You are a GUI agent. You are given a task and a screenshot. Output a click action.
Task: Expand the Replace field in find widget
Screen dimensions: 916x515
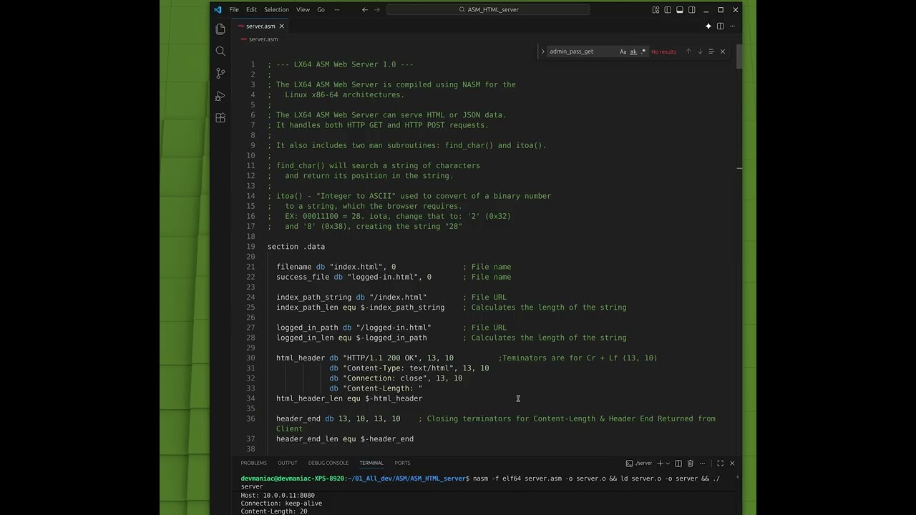(x=542, y=51)
